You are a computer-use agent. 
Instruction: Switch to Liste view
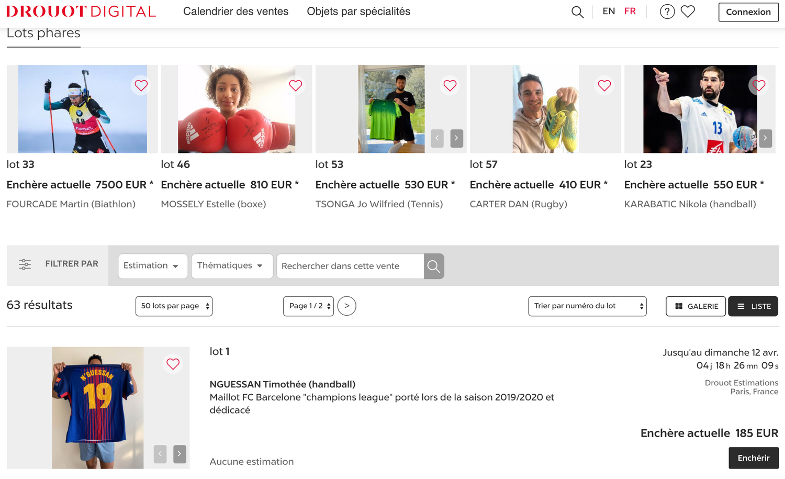tap(753, 306)
